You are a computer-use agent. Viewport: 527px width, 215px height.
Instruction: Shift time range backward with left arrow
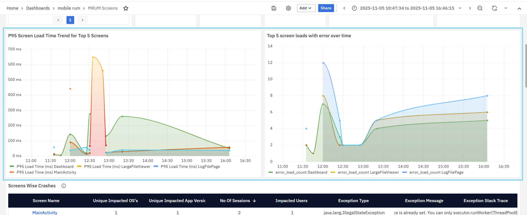coord(344,8)
